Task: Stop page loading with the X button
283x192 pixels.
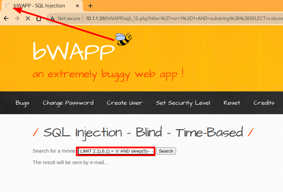Action: point(28,18)
